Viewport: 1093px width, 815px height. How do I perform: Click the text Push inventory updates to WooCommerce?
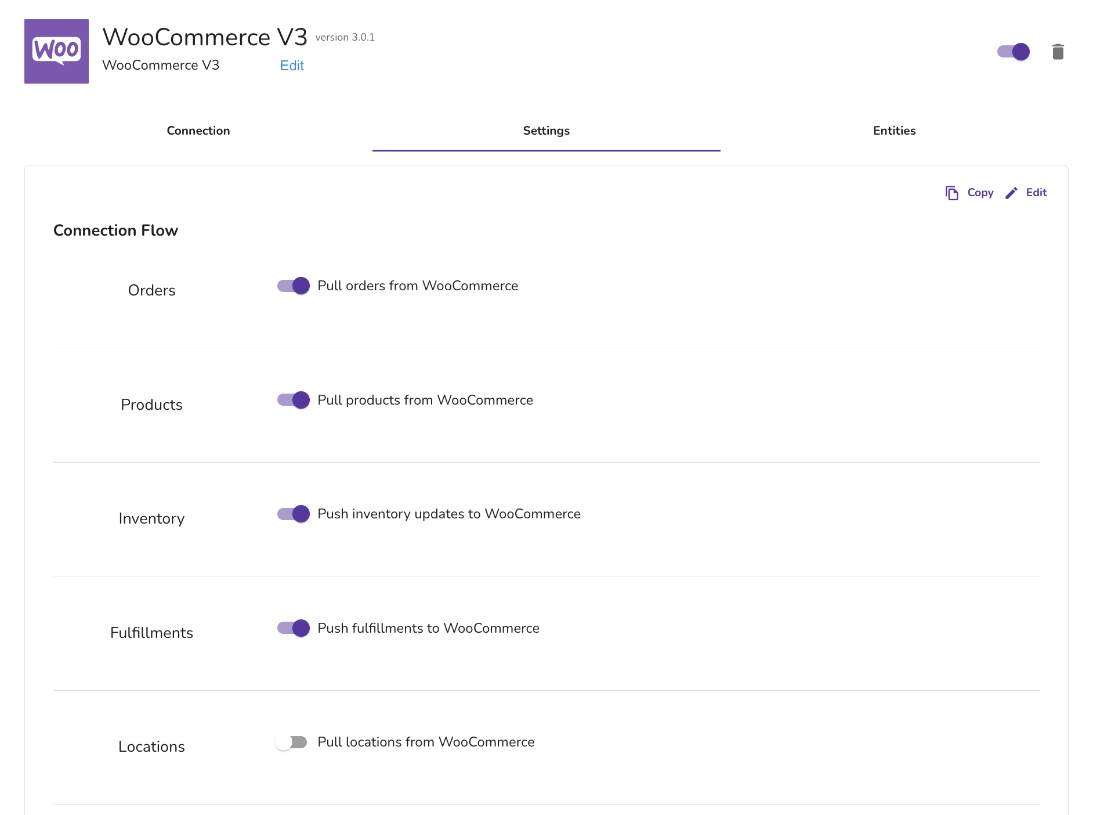449,514
